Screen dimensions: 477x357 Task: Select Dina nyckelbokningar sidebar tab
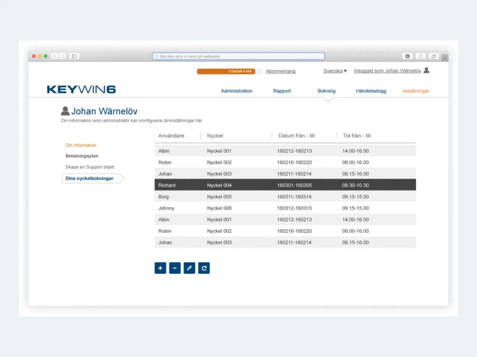tap(92, 178)
